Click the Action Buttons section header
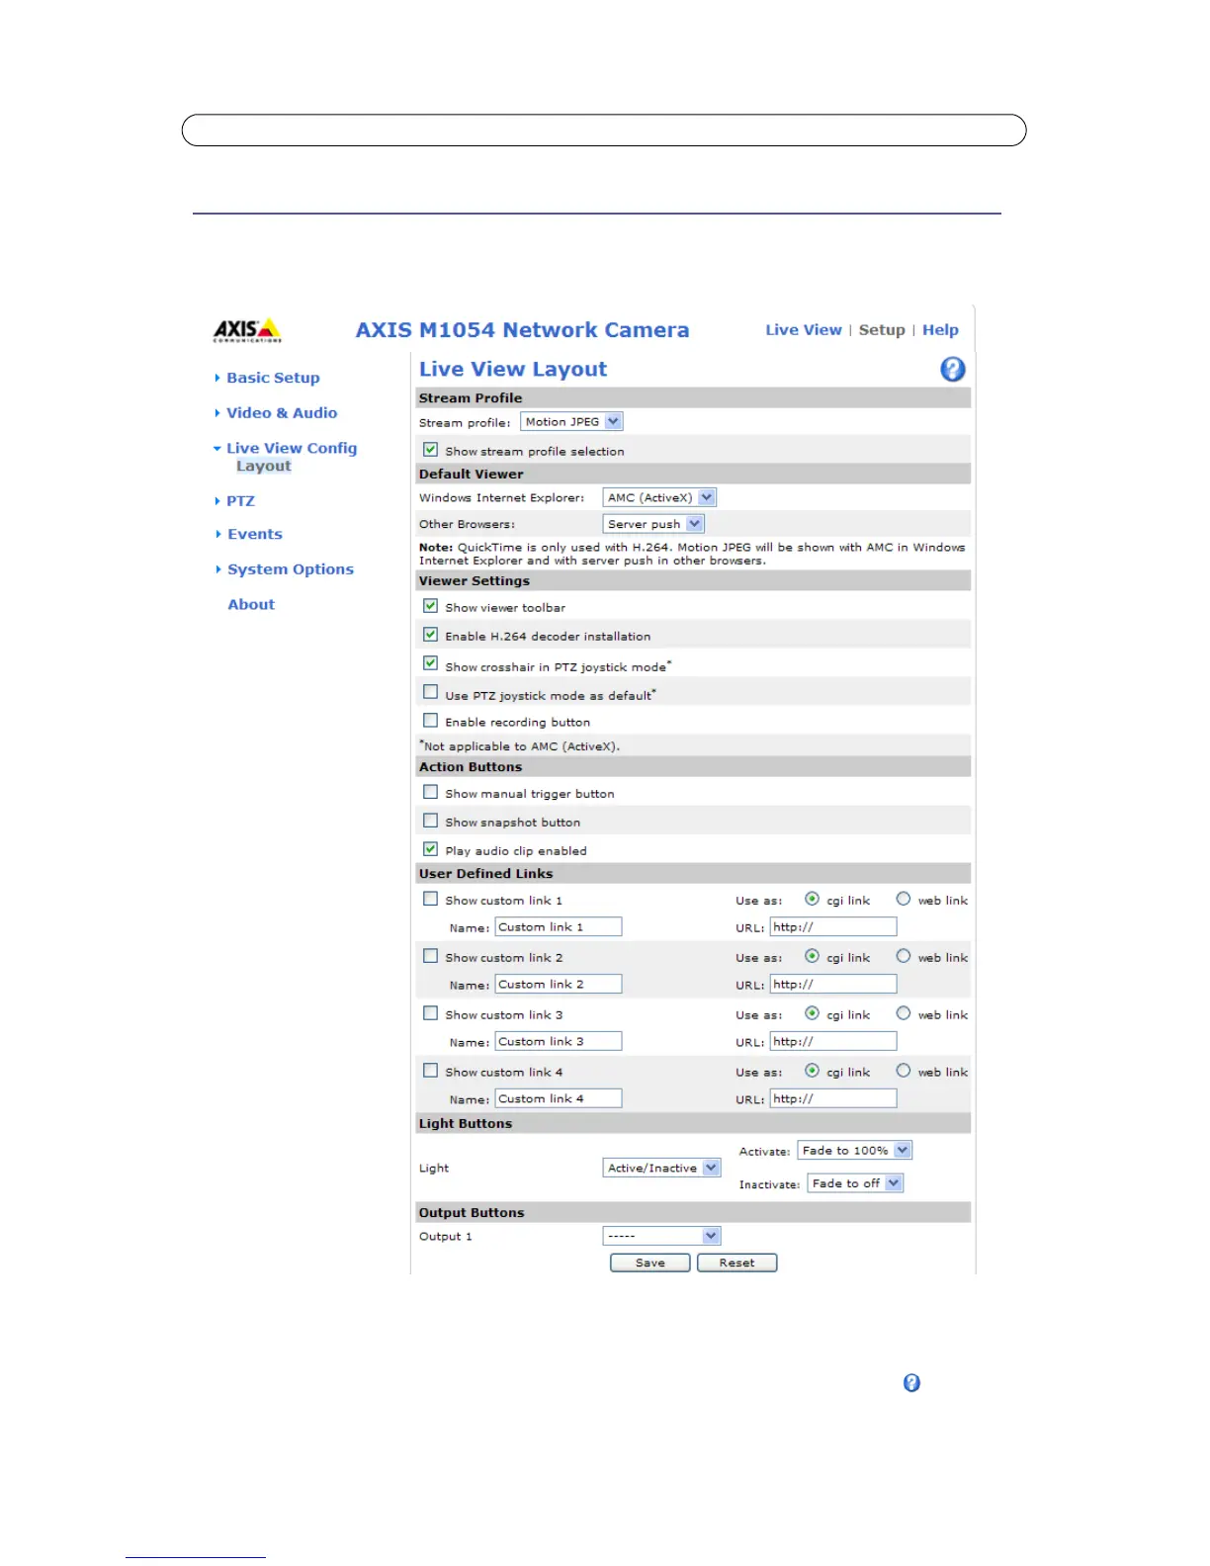 click(x=693, y=766)
